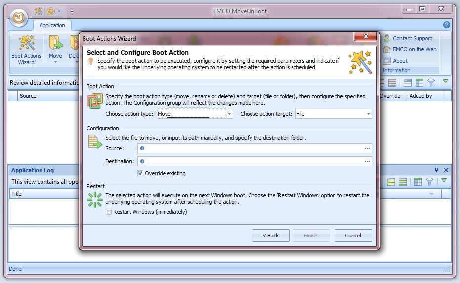Toggle filter funnel in boot actions toolbar
The image size is (460, 283).
click(x=431, y=83)
